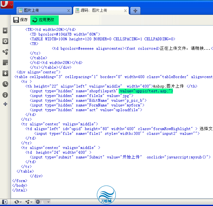The image size is (213, 206).
Task: Switch to the 图片上传 tab
Action: (44, 10)
